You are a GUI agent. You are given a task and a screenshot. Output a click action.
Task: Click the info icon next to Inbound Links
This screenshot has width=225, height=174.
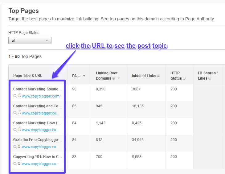pos(158,76)
